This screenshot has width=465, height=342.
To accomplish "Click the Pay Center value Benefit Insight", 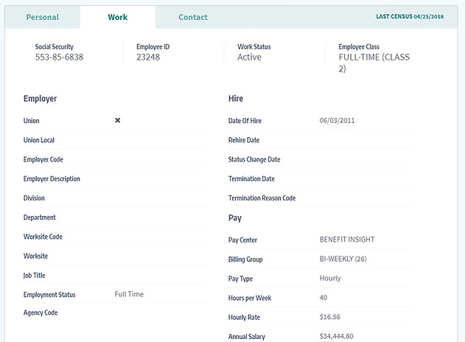I will (x=349, y=240).
